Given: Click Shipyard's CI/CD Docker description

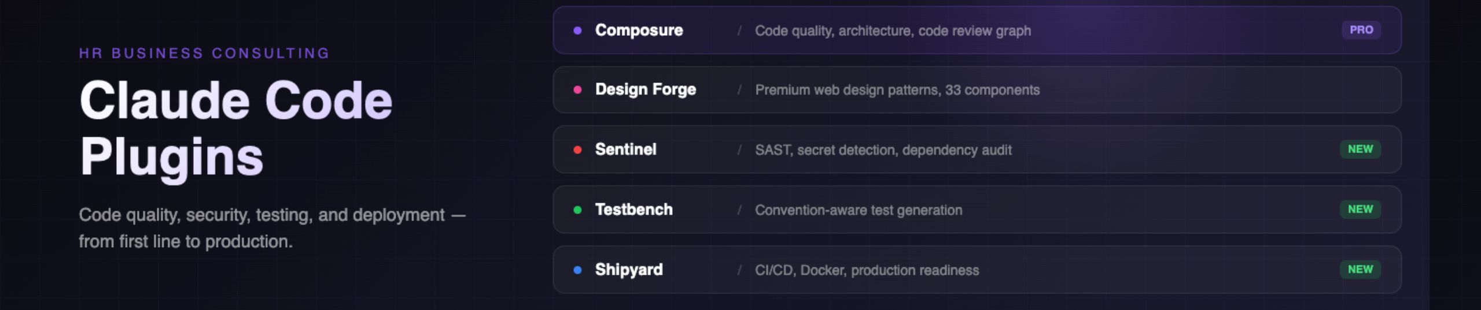Looking at the screenshot, I should pos(867,271).
